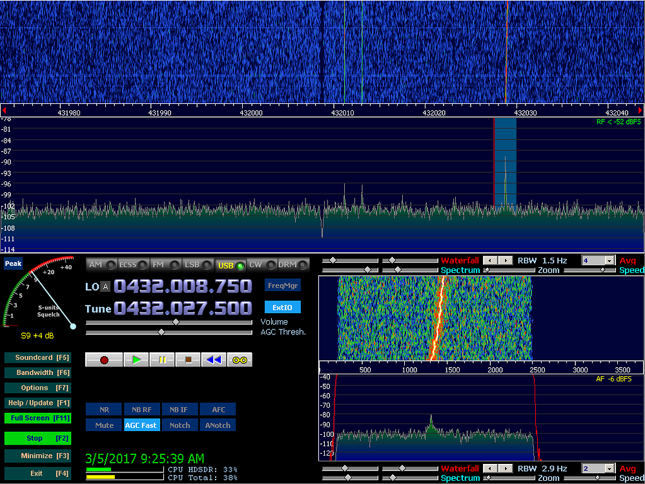This screenshot has height=484, width=645.
Task: Adjust the lower AF Speed slider
Action: (x=590, y=478)
